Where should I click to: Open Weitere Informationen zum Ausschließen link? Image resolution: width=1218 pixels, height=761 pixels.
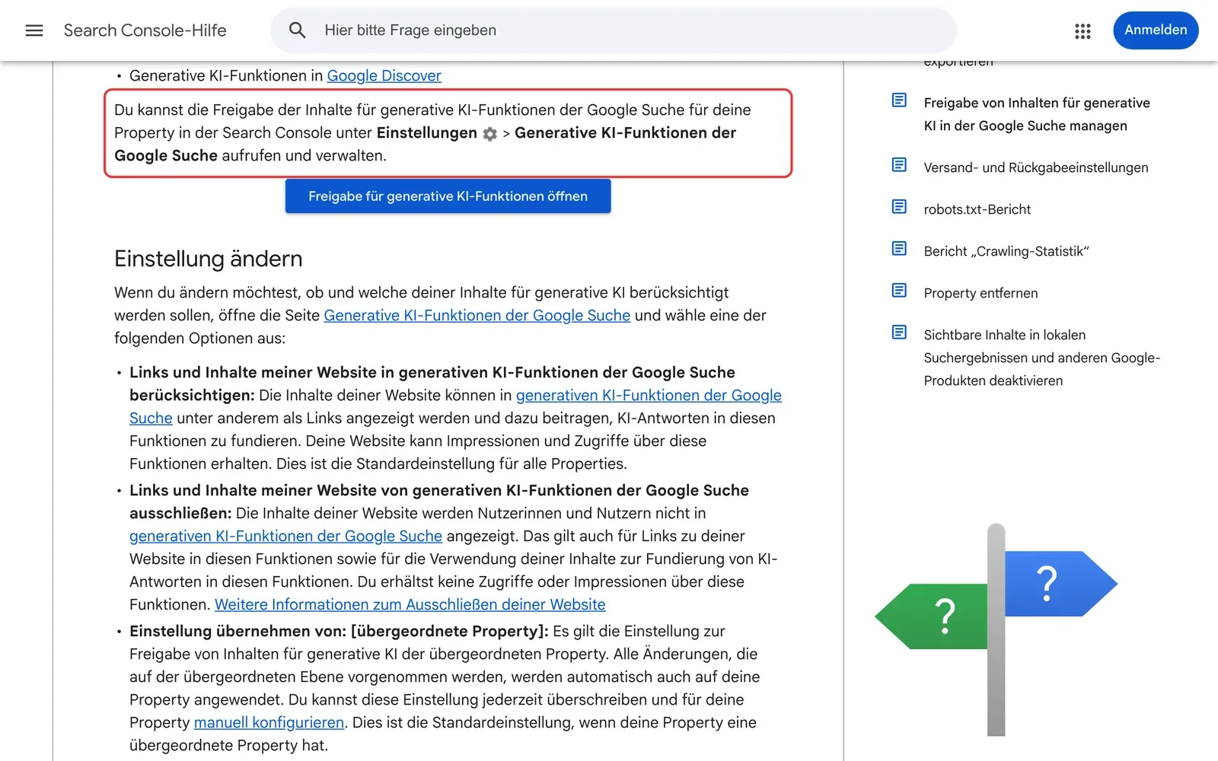[410, 604]
